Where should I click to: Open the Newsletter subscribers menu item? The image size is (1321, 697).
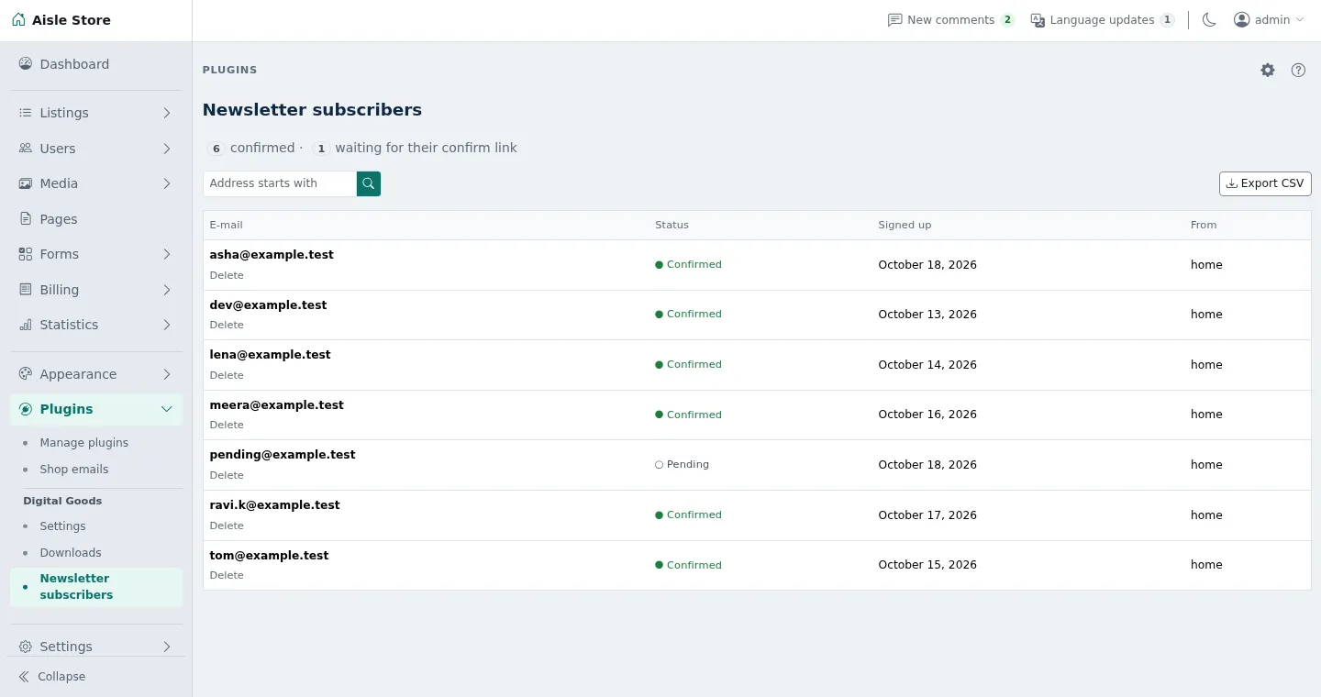coord(96,587)
